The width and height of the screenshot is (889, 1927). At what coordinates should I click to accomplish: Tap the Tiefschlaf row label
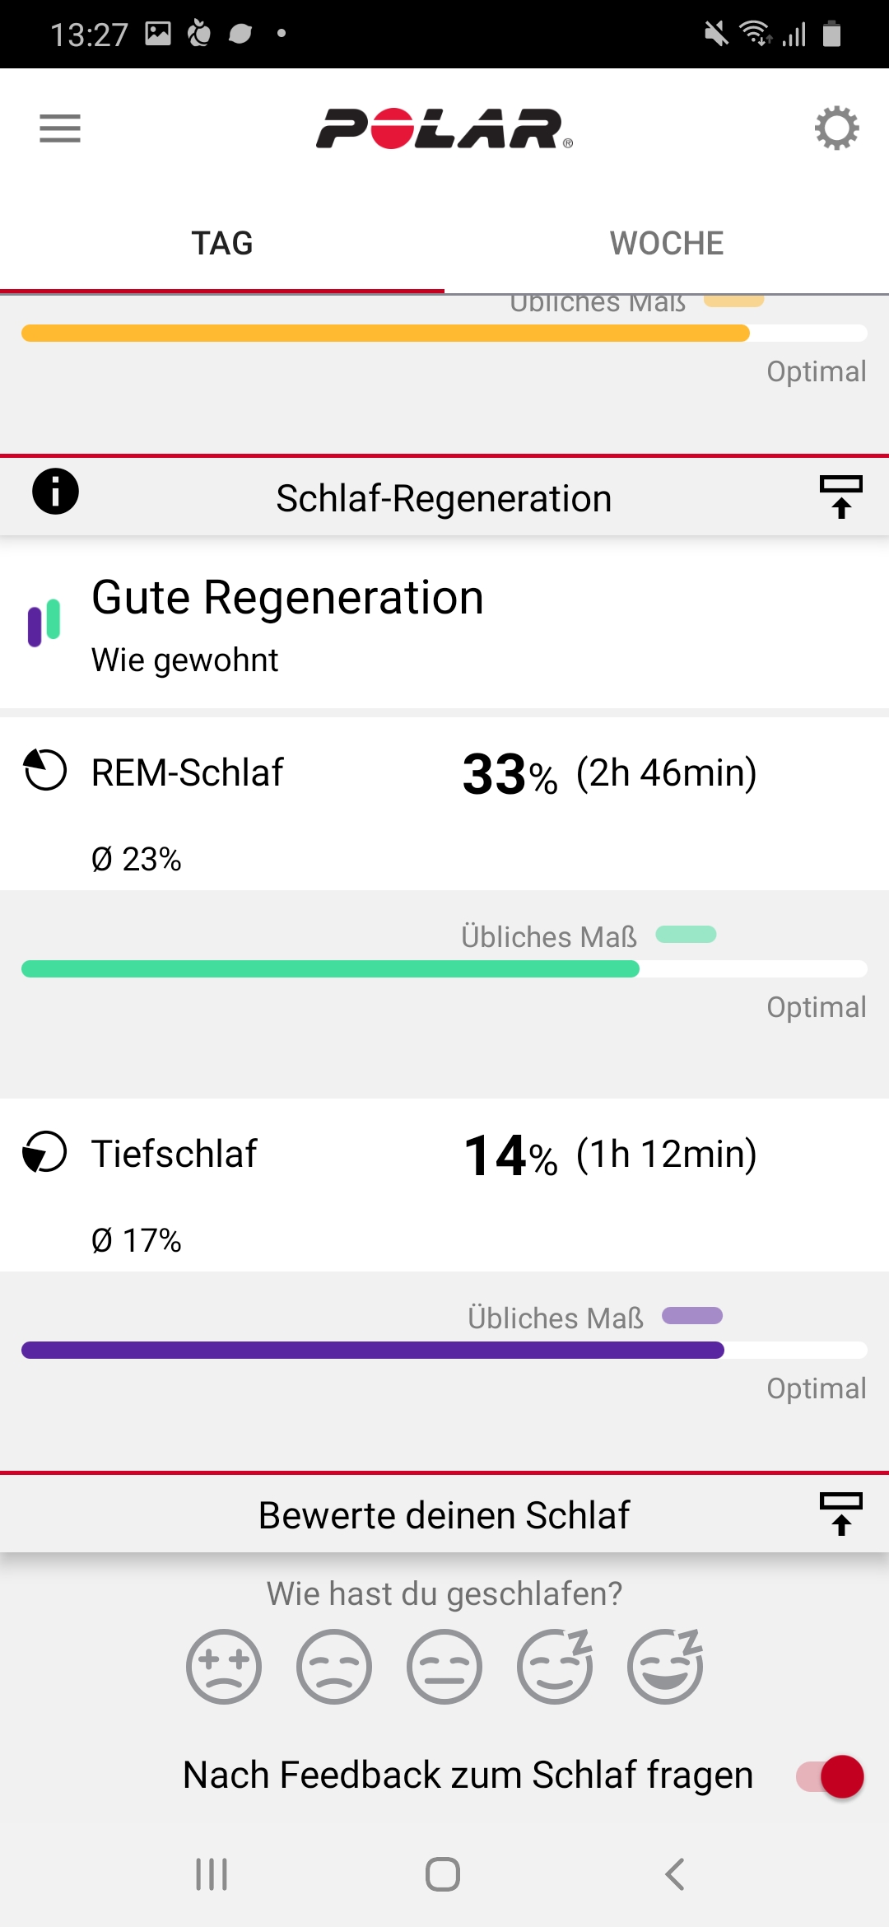(174, 1155)
